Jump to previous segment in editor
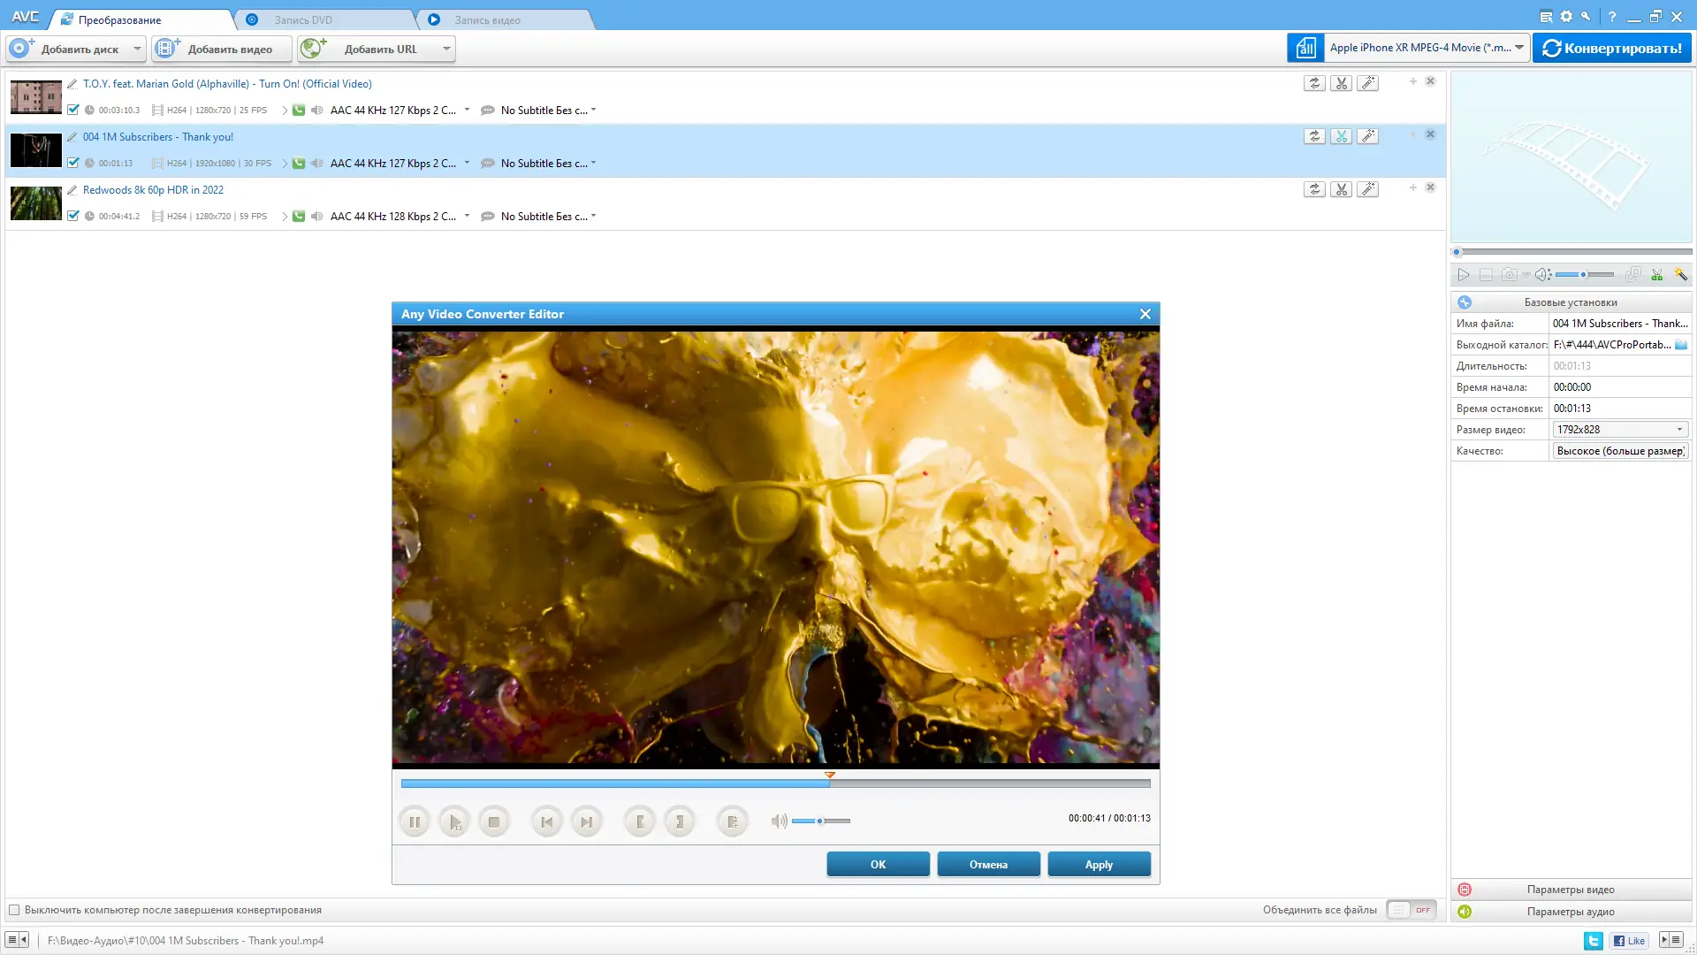Viewport: 1697px width, 955px height. pyautogui.click(x=546, y=821)
